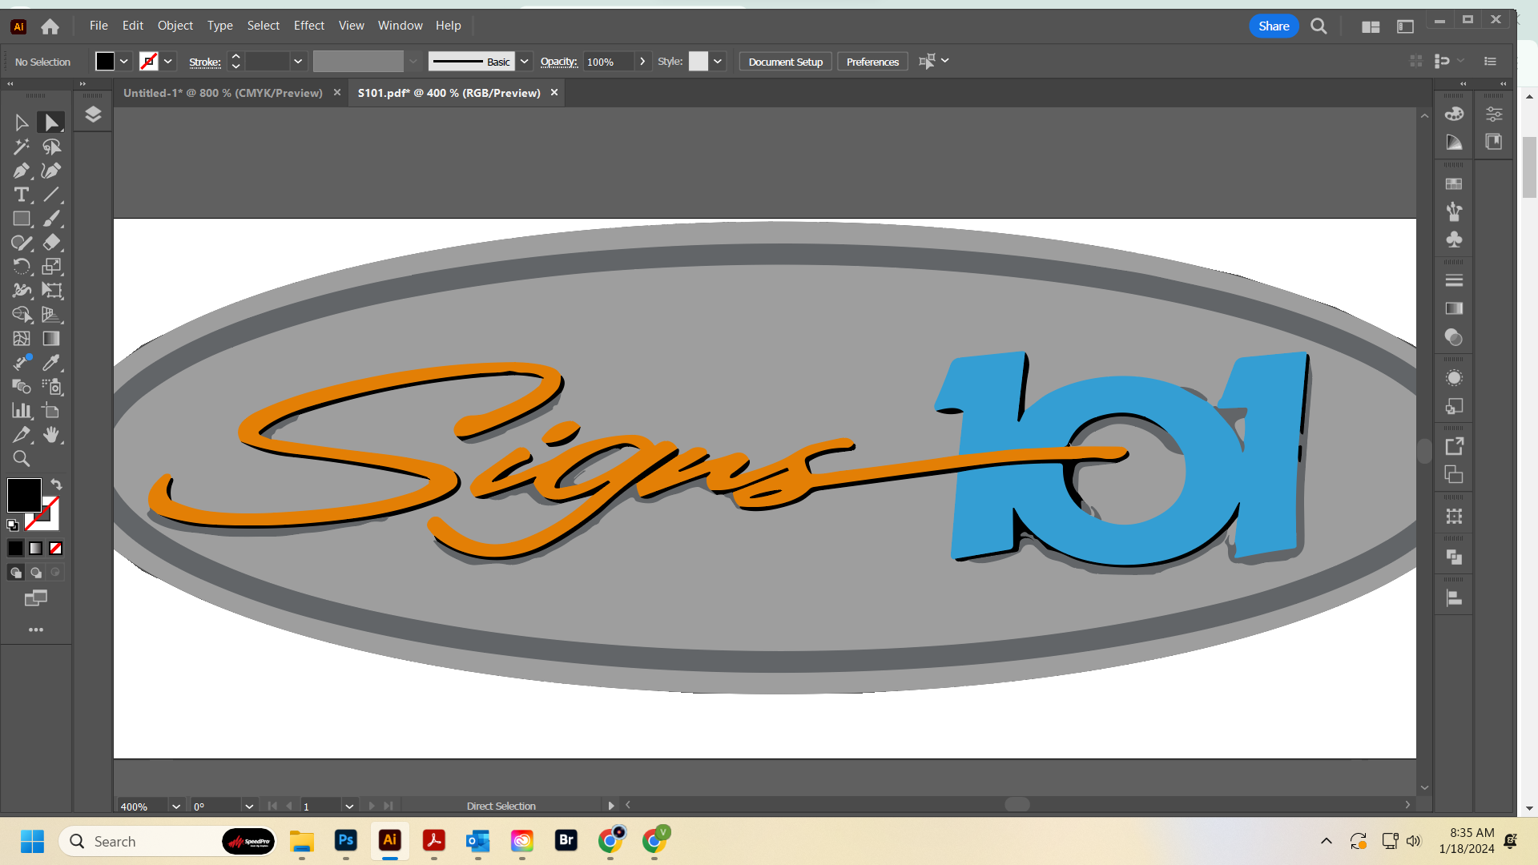Open the Basic brush definition dropdown
The height and width of the screenshot is (865, 1538).
tap(525, 62)
